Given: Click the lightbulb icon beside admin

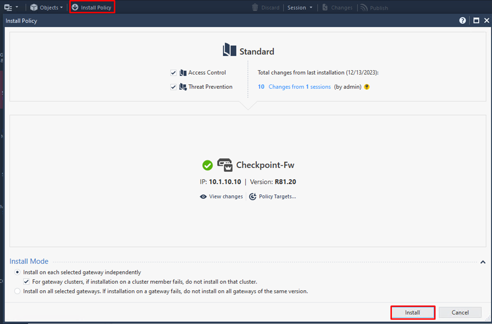Looking at the screenshot, I should point(367,87).
